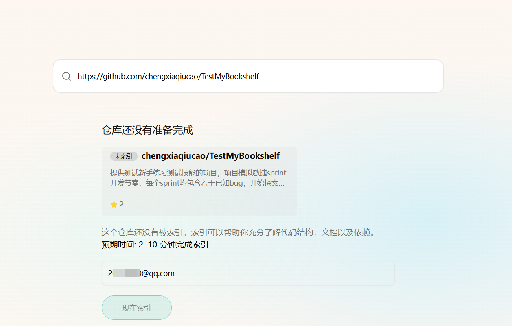Click the star count number 2
This screenshot has width=512, height=326.
(121, 205)
